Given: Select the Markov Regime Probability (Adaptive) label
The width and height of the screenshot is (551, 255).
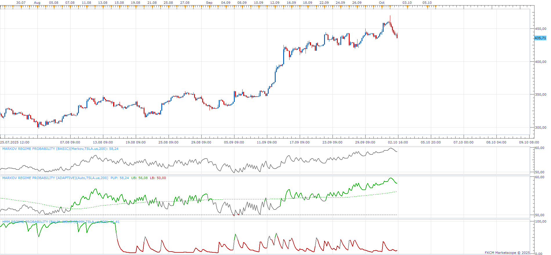Looking at the screenshot, I should (55, 178).
